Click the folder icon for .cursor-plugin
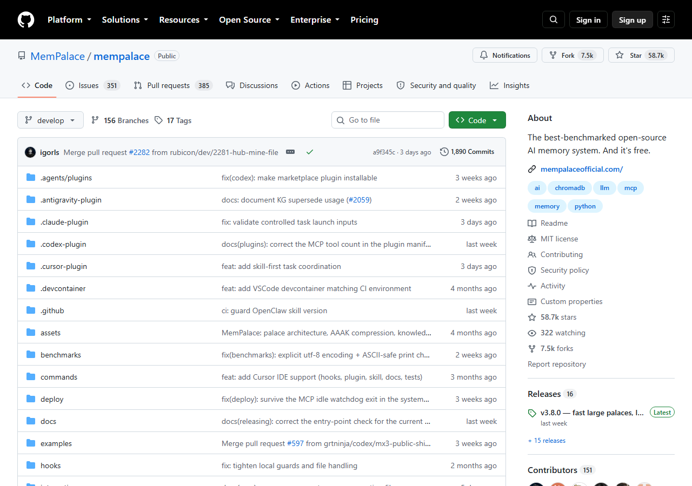692x486 pixels. pos(31,266)
